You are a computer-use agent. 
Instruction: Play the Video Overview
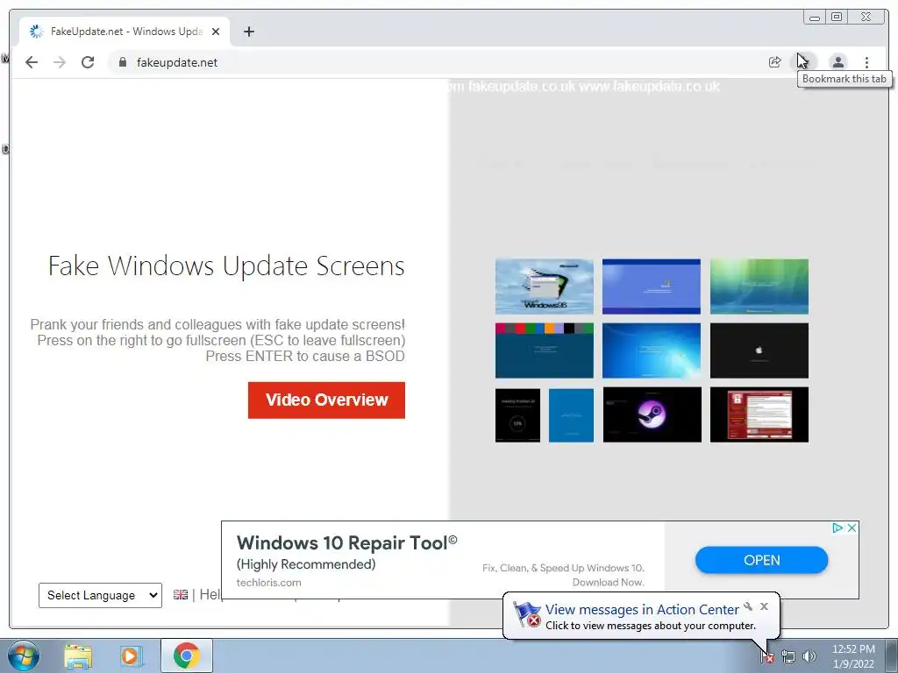coord(326,400)
